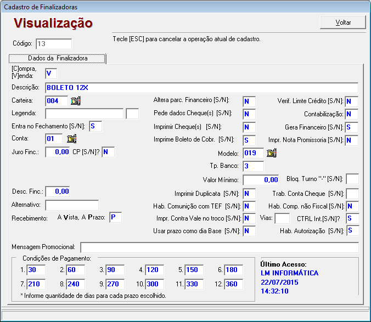The image size is (371, 322).
Task: Click the Recebimento A Vista/A Prazo field
Action: tap(115, 218)
